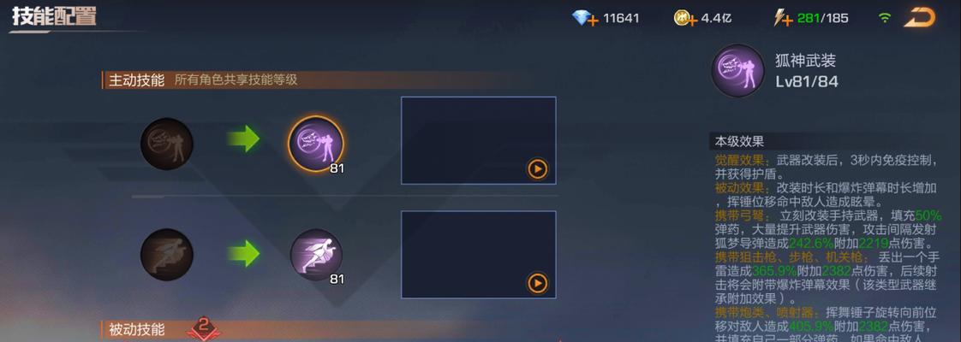Add energy via the lightning plus icon

click(x=783, y=18)
